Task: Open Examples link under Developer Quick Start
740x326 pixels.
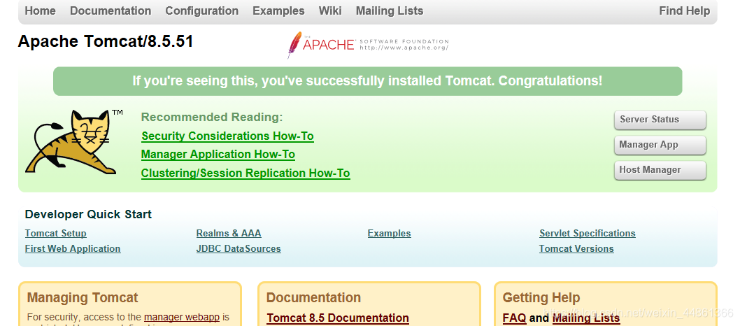Action: pos(390,234)
